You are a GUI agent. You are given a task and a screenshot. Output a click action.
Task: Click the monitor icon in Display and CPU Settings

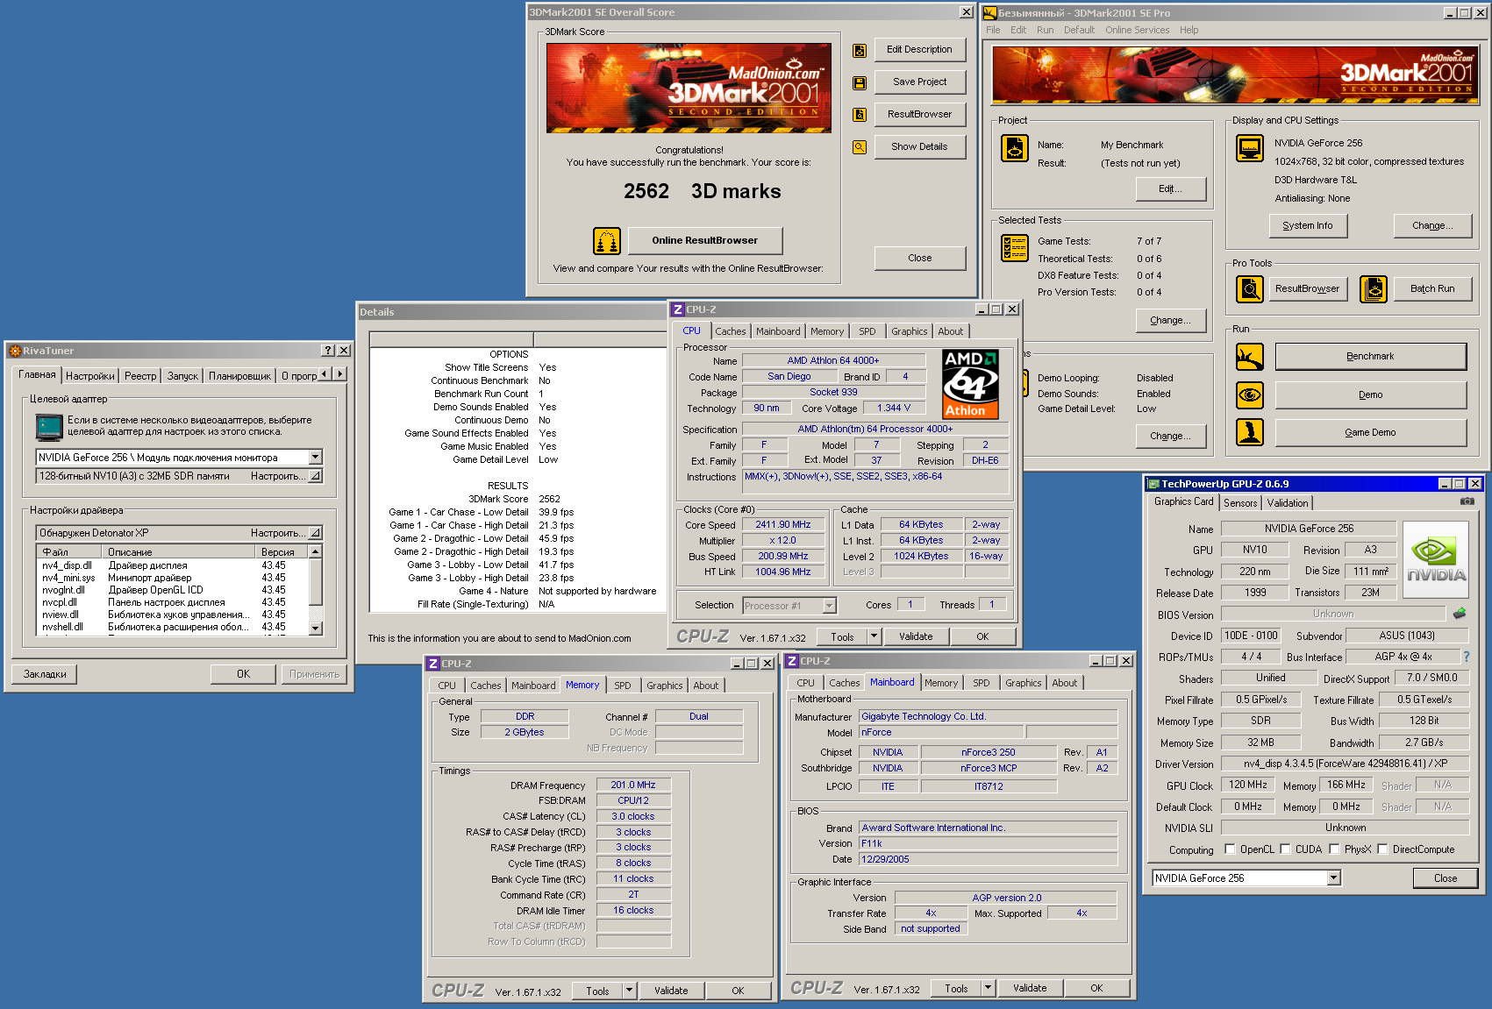tap(1250, 149)
